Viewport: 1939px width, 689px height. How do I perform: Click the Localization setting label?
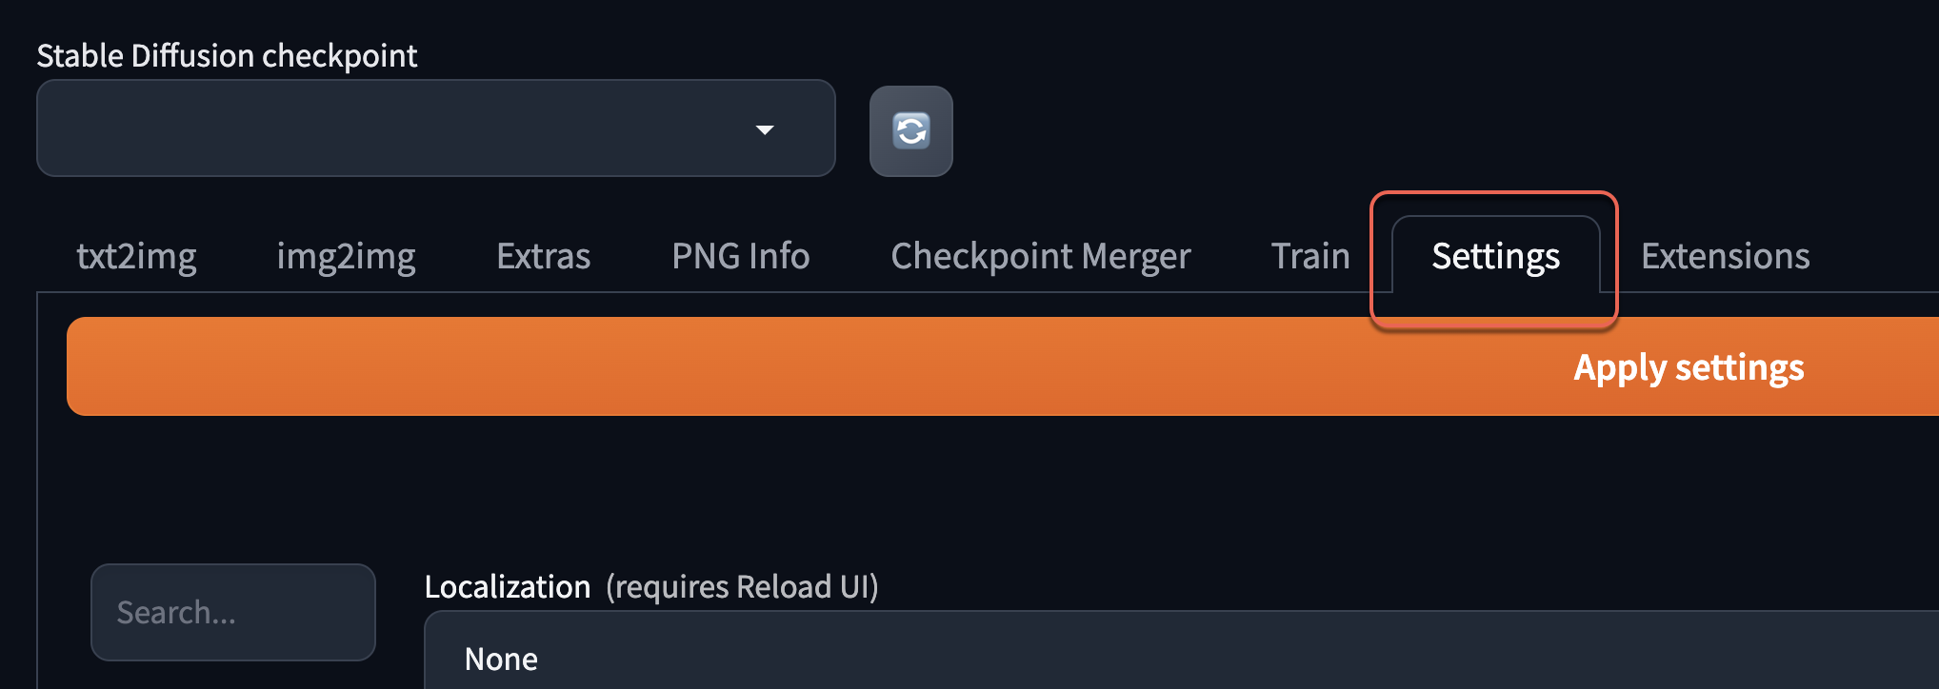point(507,587)
